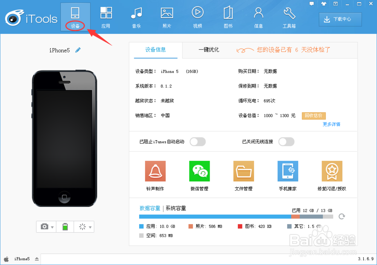
Task: Toggle the wireless connection switch
Action: tap(286, 141)
